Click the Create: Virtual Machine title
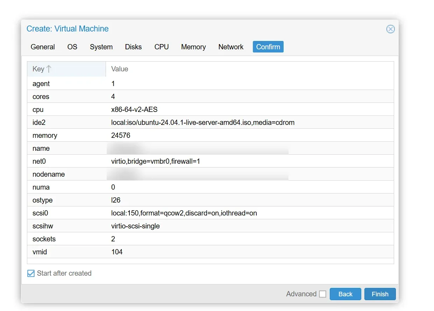The width and height of the screenshot is (434, 311). [x=67, y=29]
